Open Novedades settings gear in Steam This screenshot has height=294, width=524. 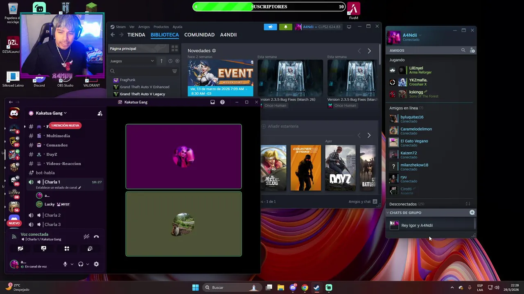214,51
